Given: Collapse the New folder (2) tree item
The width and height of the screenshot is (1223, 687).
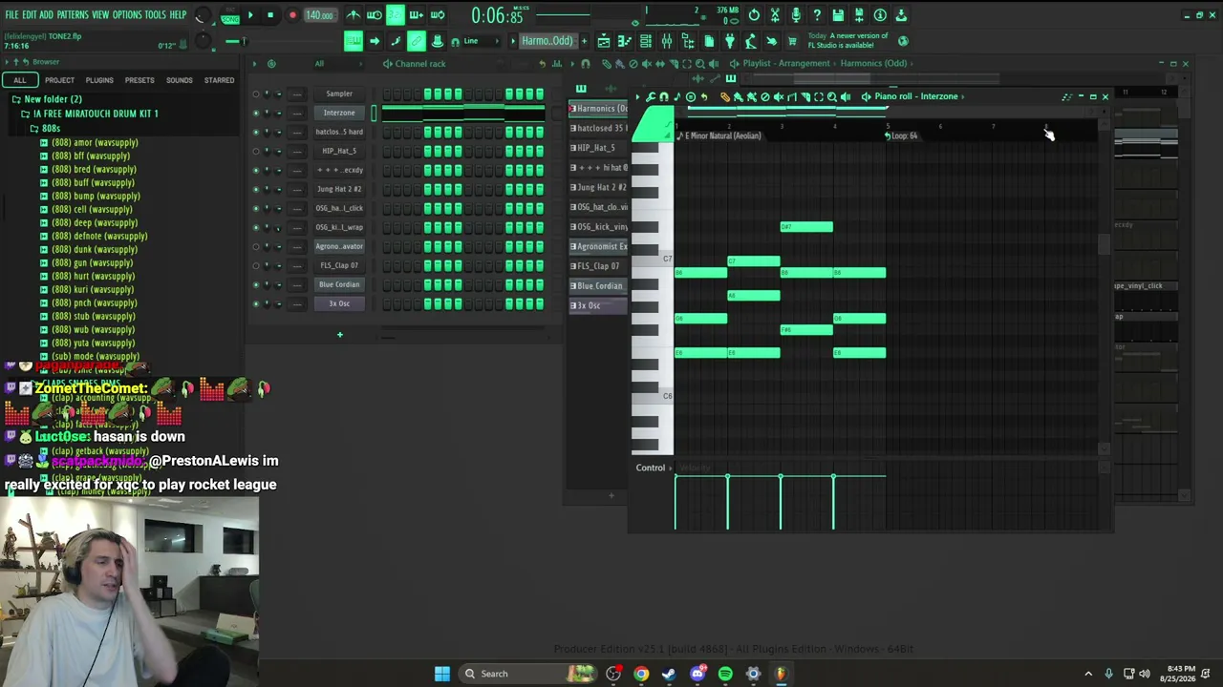Looking at the screenshot, I should click(53, 99).
